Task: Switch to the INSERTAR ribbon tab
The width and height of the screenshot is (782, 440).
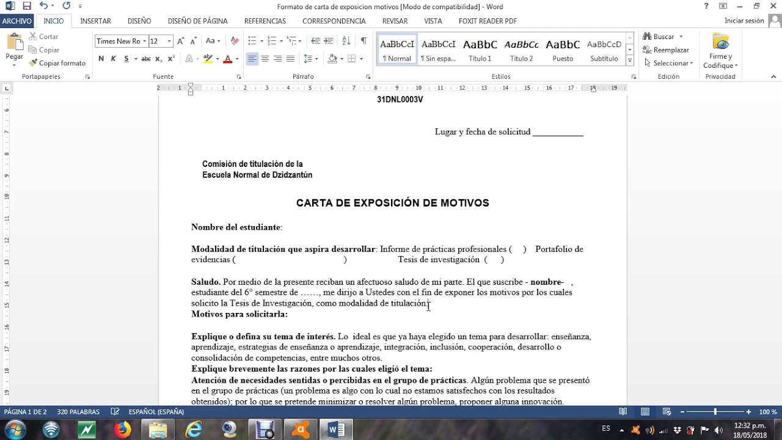Action: pyautogui.click(x=95, y=20)
